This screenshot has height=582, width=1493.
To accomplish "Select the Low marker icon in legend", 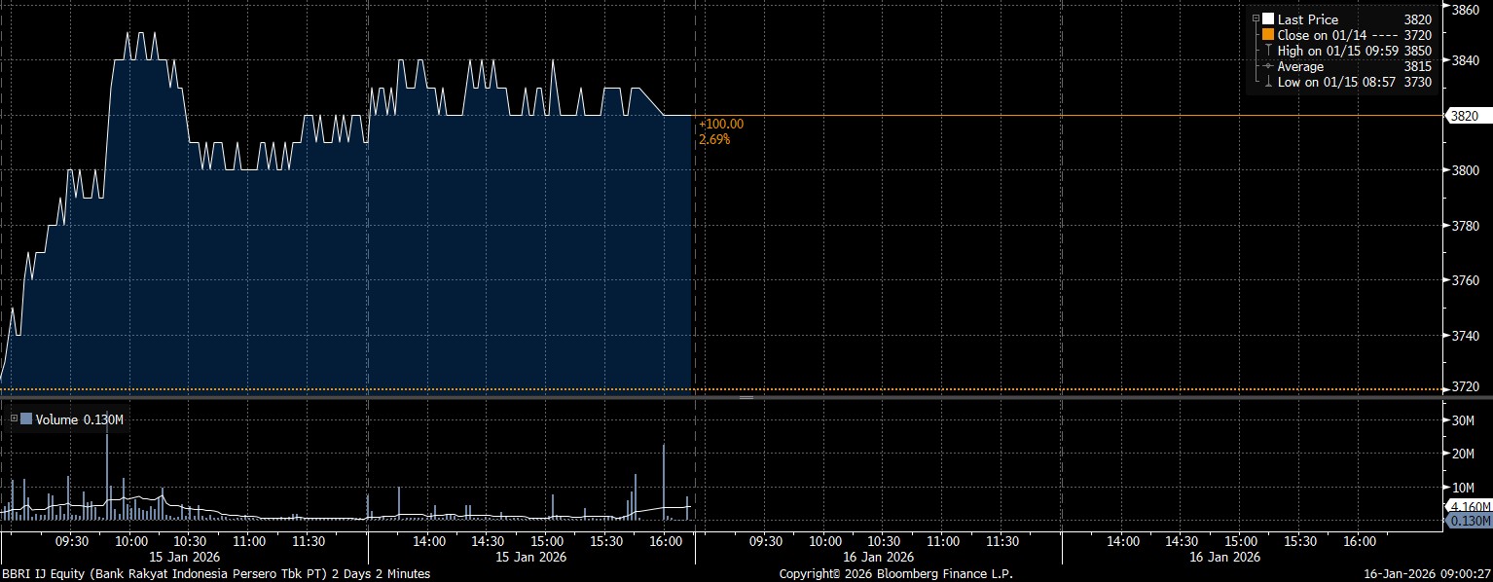I will (1268, 82).
